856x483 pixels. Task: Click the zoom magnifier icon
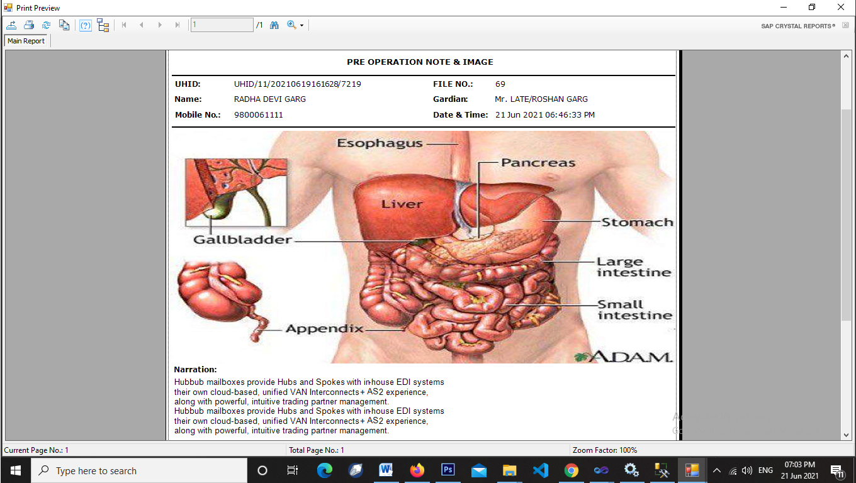(291, 25)
